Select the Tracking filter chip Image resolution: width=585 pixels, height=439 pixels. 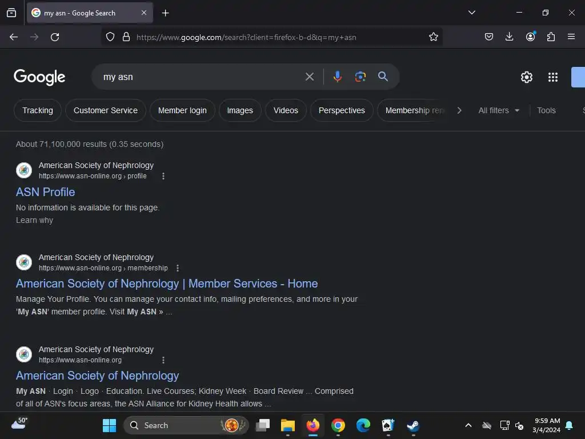point(38,110)
